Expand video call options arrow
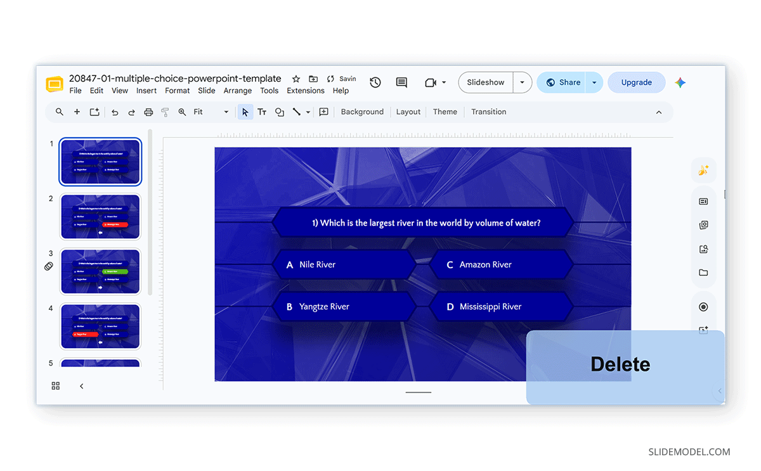 click(x=444, y=82)
